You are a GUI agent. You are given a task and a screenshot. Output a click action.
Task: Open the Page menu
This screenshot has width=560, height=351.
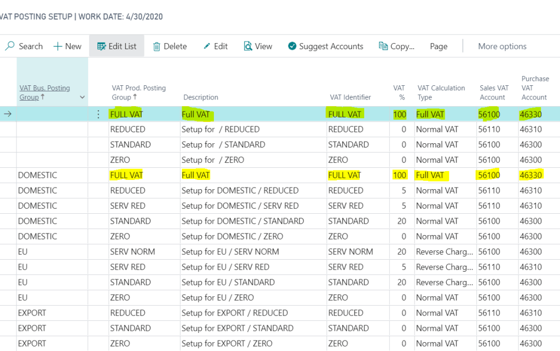point(439,46)
